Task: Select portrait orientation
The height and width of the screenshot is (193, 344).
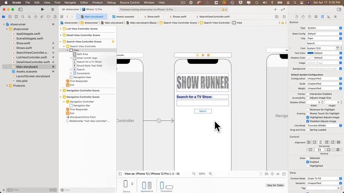Action: [162, 185]
